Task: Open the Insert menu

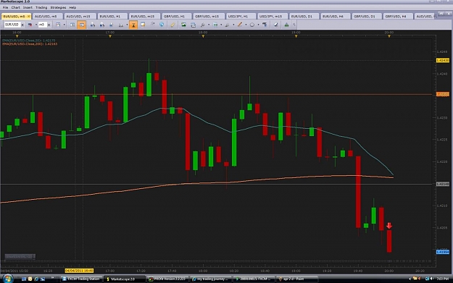Action: tap(28, 7)
